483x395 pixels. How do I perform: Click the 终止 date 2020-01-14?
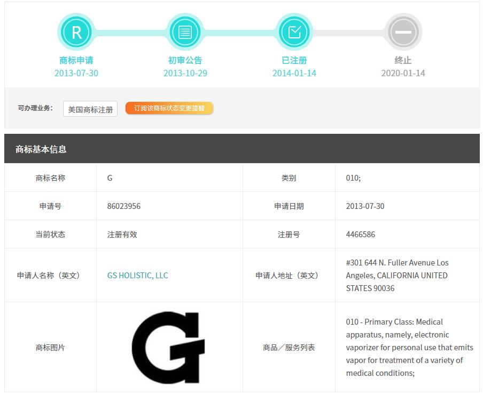tap(403, 74)
